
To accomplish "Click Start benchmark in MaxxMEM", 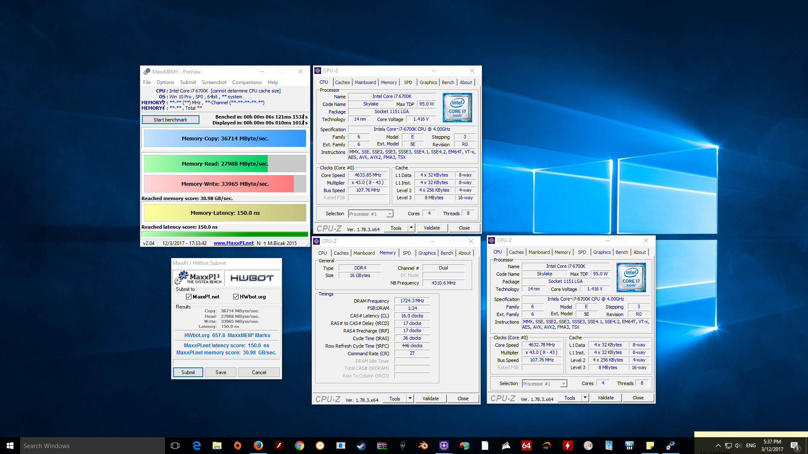I will (x=170, y=120).
